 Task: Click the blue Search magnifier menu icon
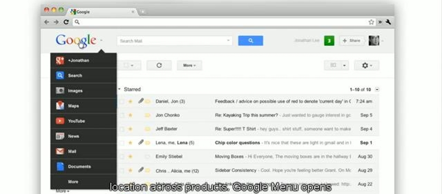(x=60, y=75)
